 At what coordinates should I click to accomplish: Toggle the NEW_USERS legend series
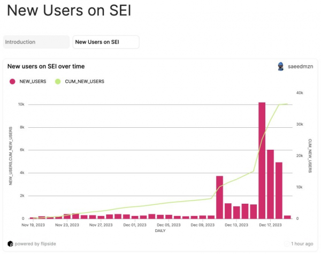coord(28,81)
